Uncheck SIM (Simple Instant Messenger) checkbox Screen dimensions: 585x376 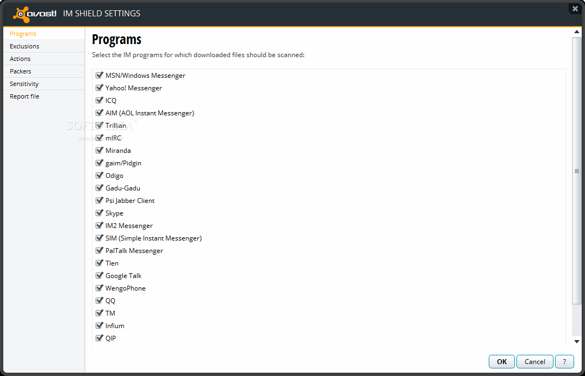[99, 238]
